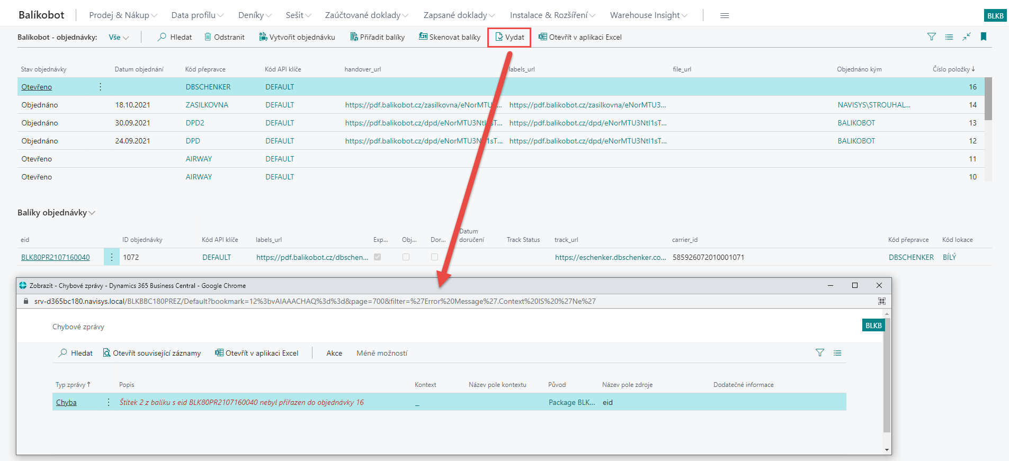Toggle the checked Exp... checkbox in package row
This screenshot has height=461, width=1009.
pos(377,257)
